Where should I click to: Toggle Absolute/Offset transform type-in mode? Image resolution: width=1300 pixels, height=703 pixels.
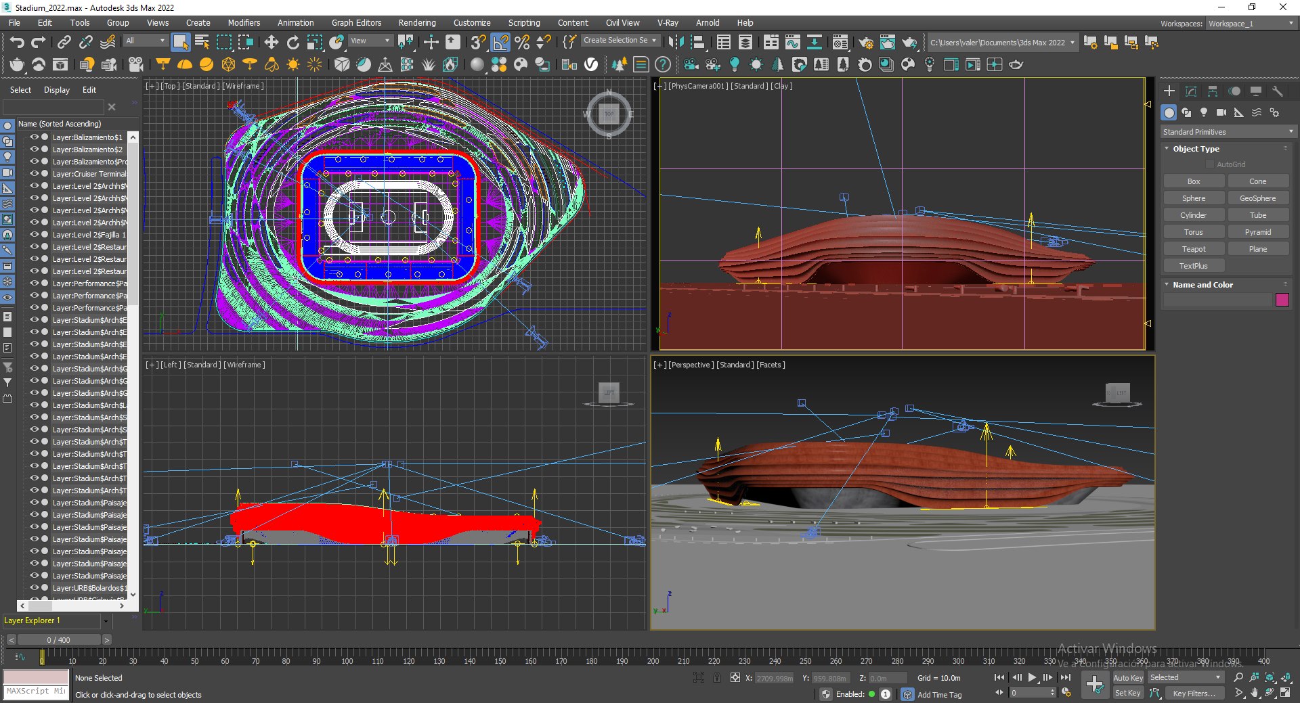click(x=735, y=677)
